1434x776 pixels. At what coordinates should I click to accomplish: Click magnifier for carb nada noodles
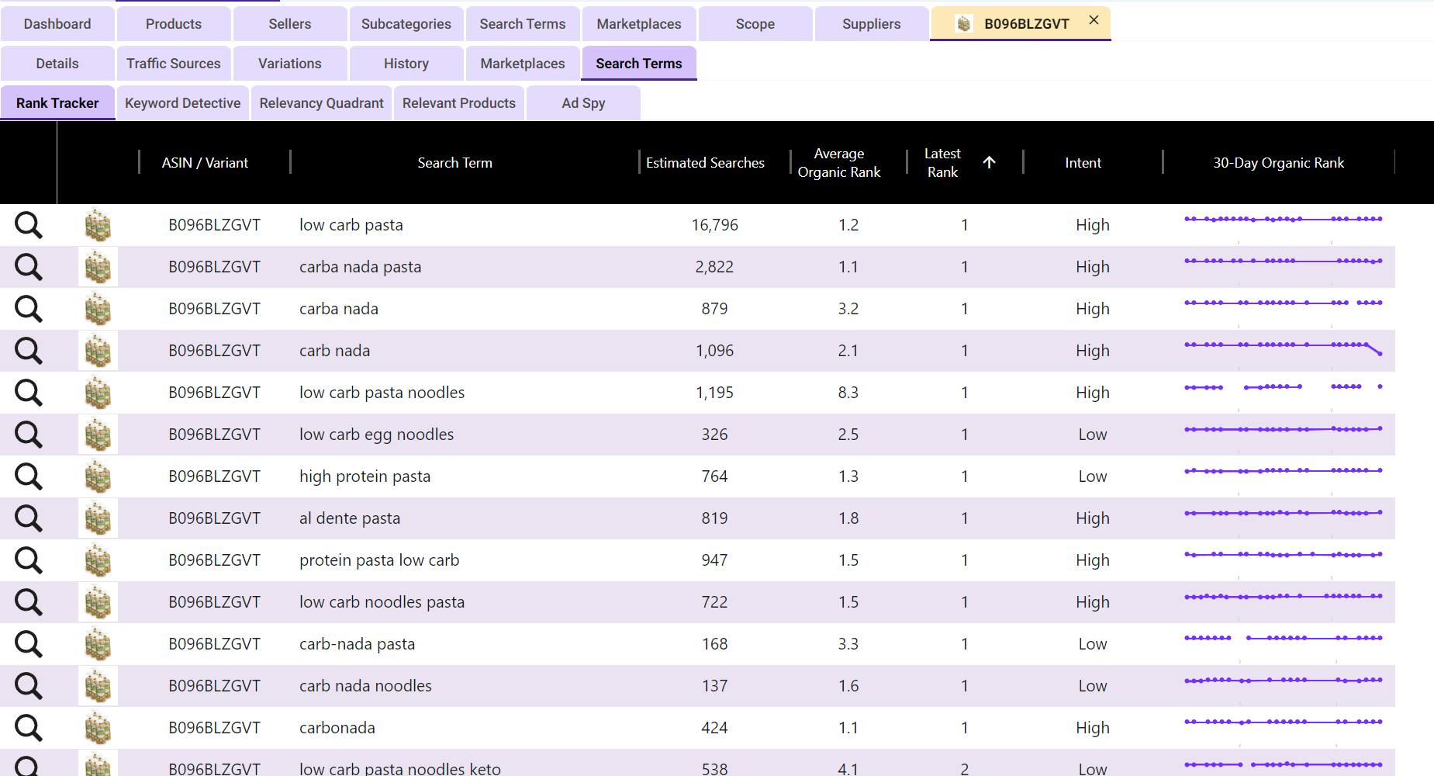29,686
